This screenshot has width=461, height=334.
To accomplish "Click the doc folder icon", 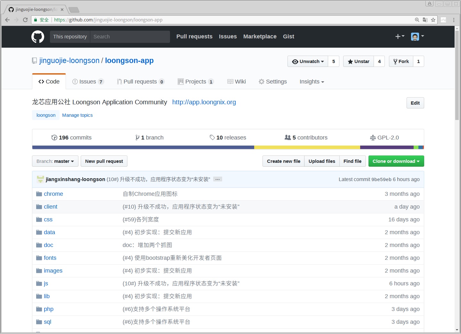I will coord(39,245).
